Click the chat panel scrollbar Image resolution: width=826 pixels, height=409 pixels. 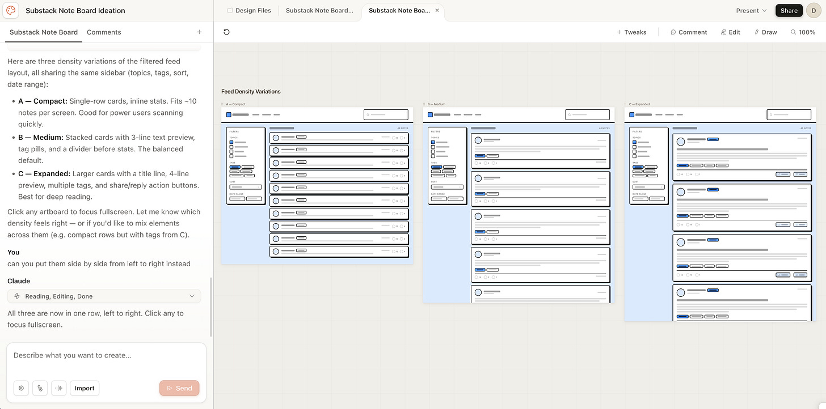211,307
